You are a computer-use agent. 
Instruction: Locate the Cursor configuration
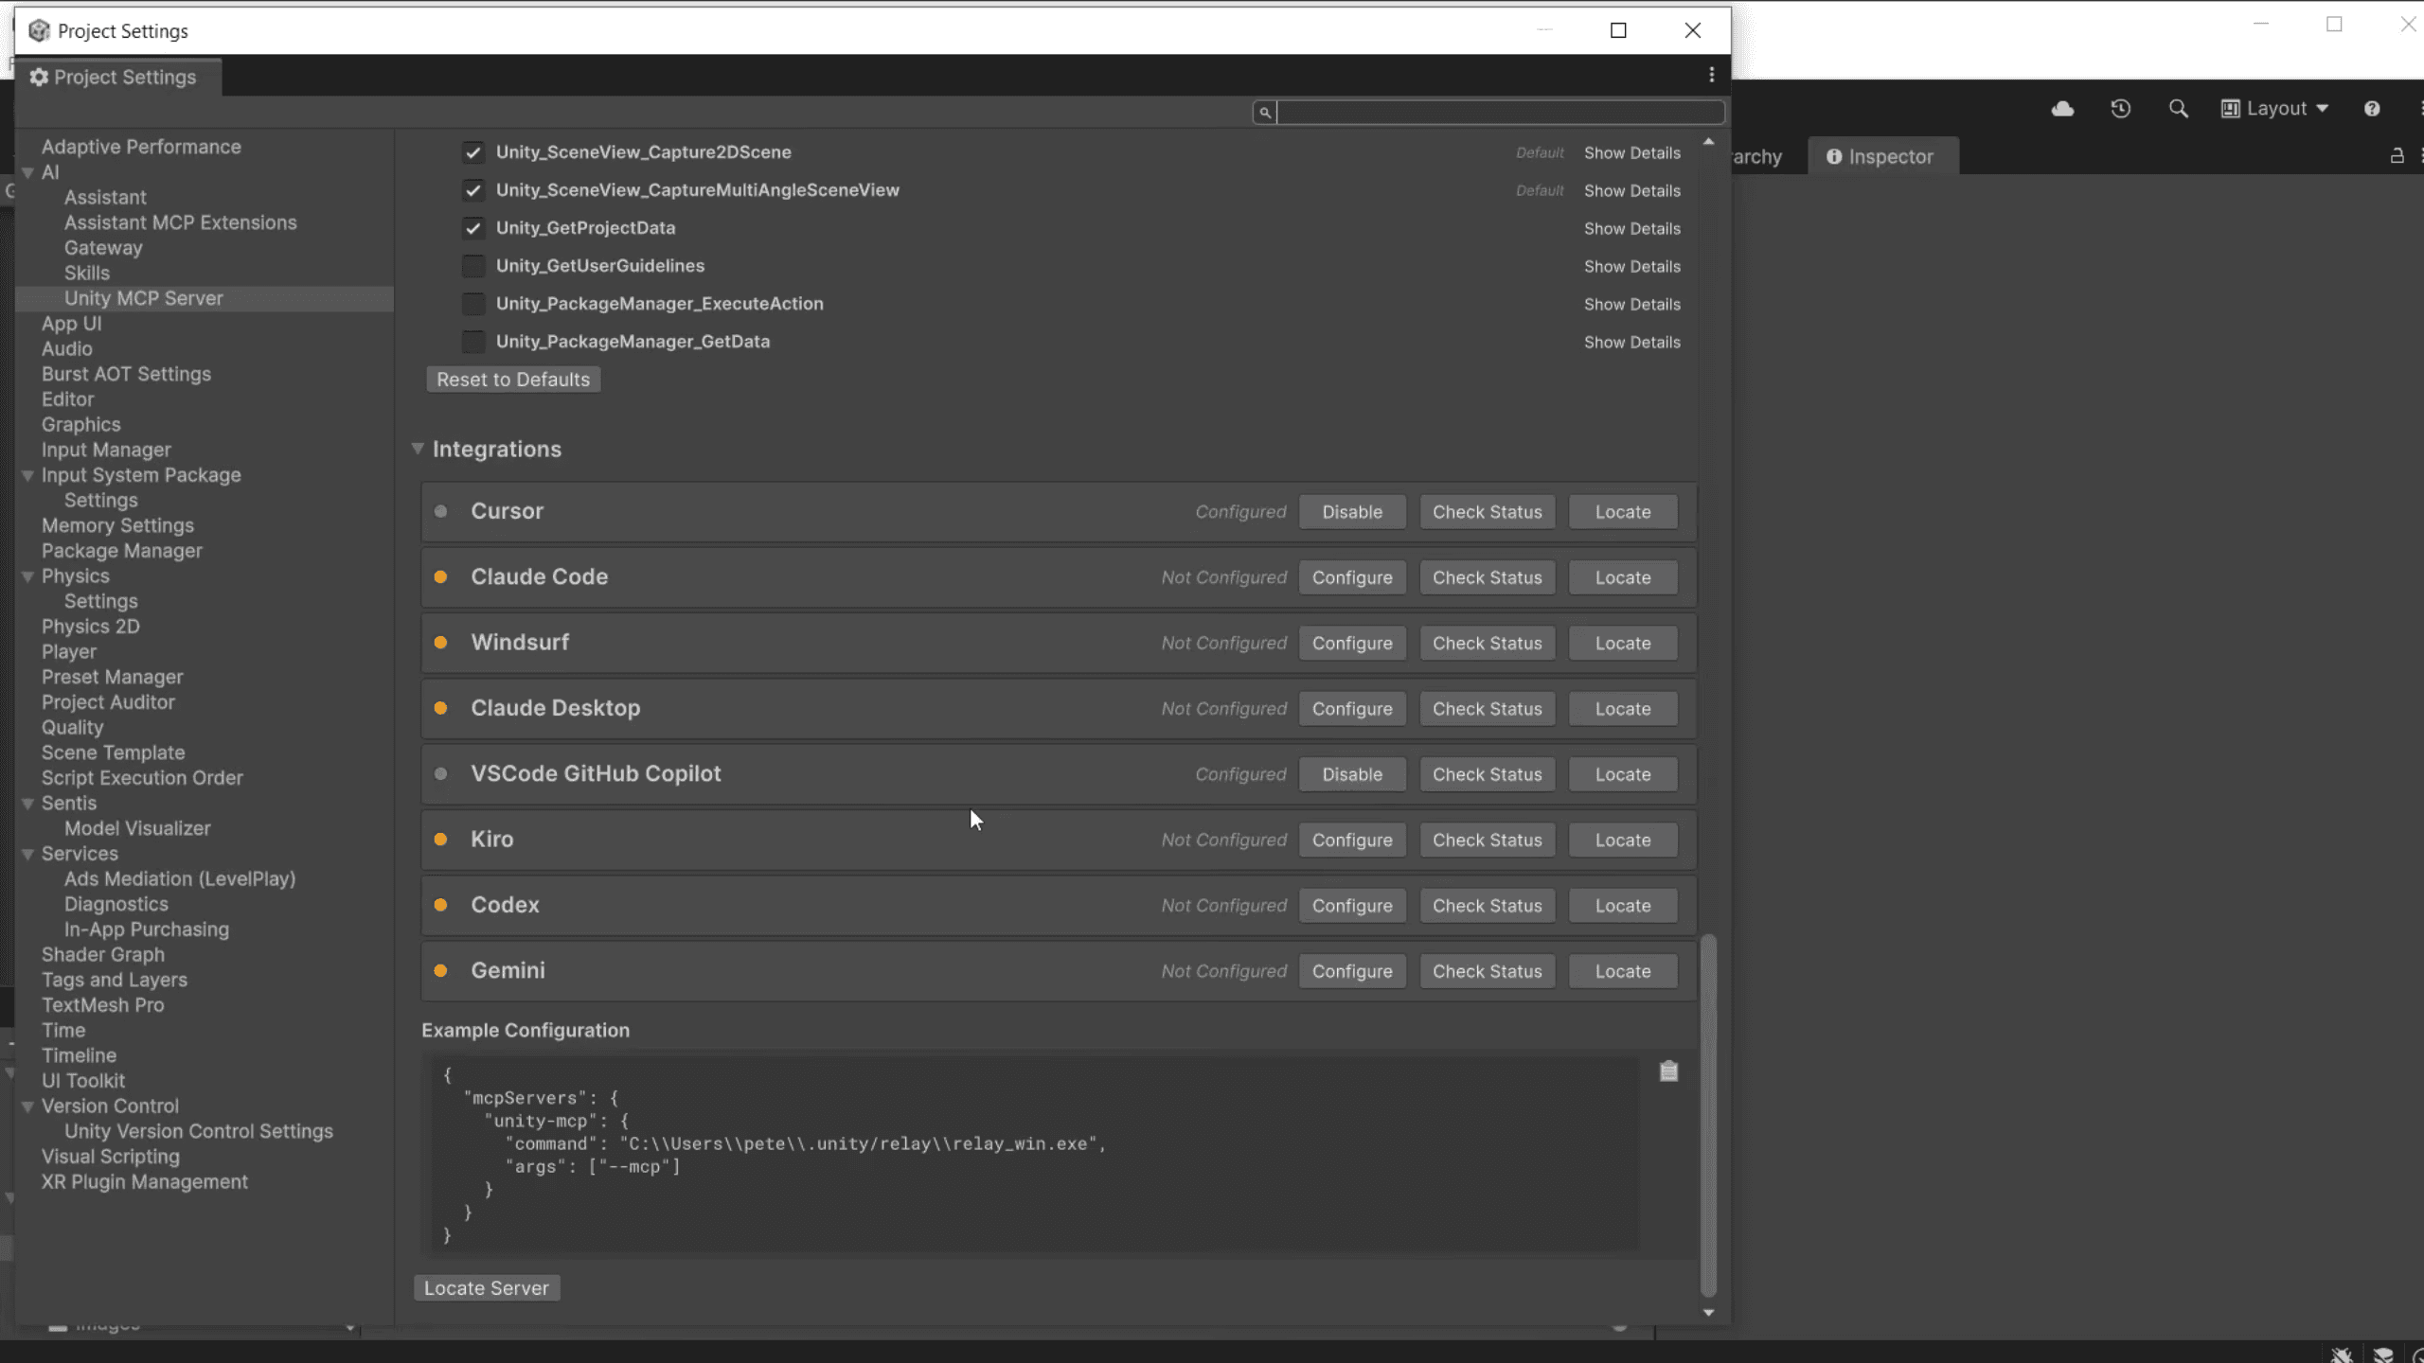(1623, 512)
